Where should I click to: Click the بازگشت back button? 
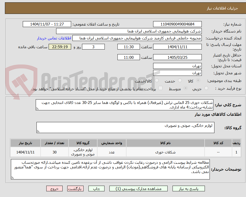click(76, 188)
